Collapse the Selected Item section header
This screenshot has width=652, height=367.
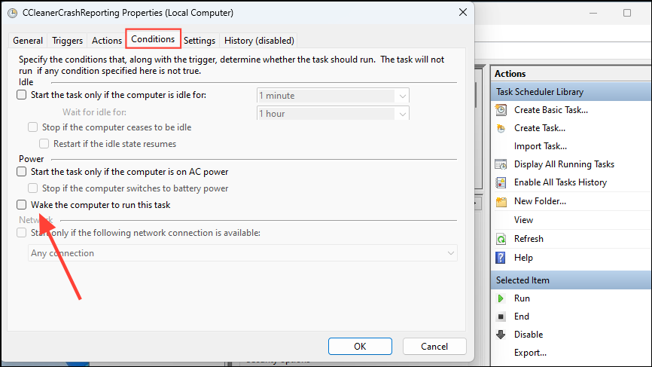click(571, 280)
